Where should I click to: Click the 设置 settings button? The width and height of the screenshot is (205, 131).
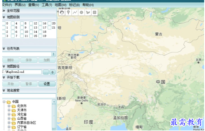click(47, 84)
